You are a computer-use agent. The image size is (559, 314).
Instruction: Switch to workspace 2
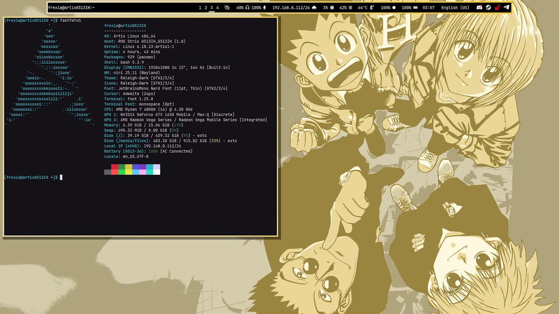click(206, 7)
